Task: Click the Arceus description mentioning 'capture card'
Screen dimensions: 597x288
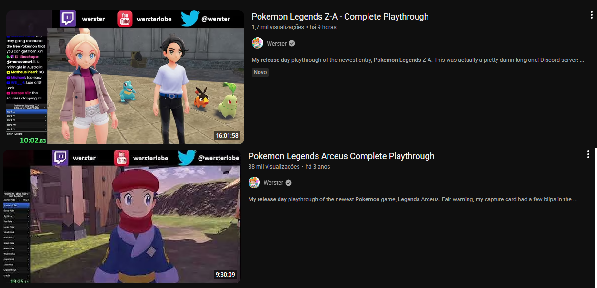Action: click(x=413, y=199)
